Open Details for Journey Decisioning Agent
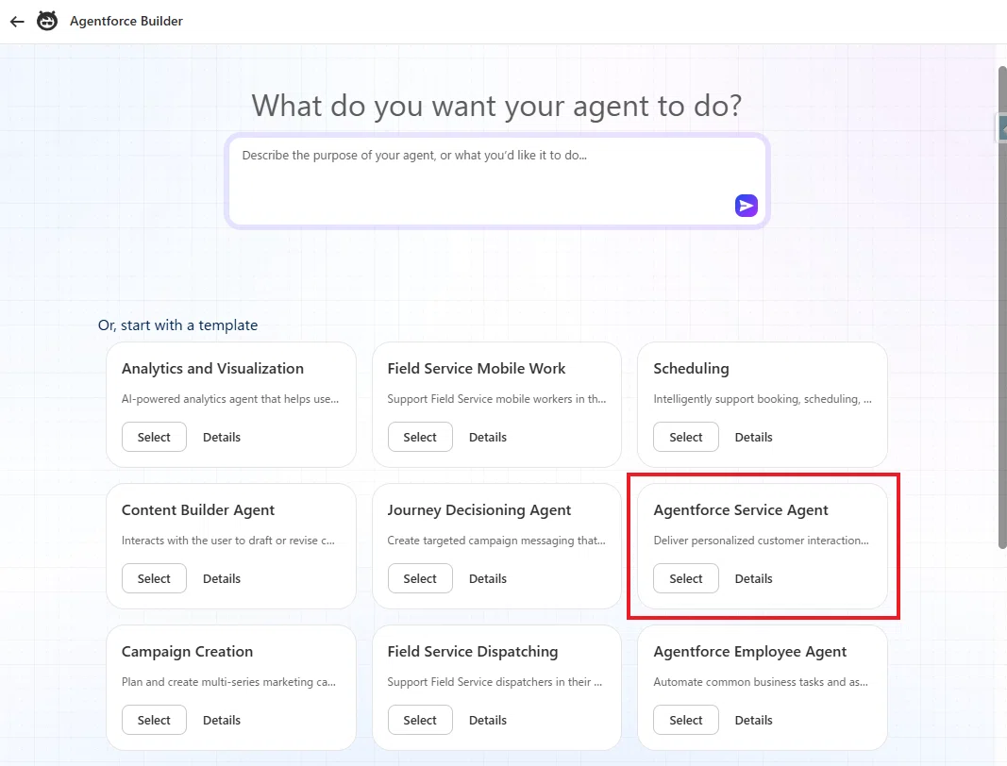Screen dimensions: 1007x766 487,578
